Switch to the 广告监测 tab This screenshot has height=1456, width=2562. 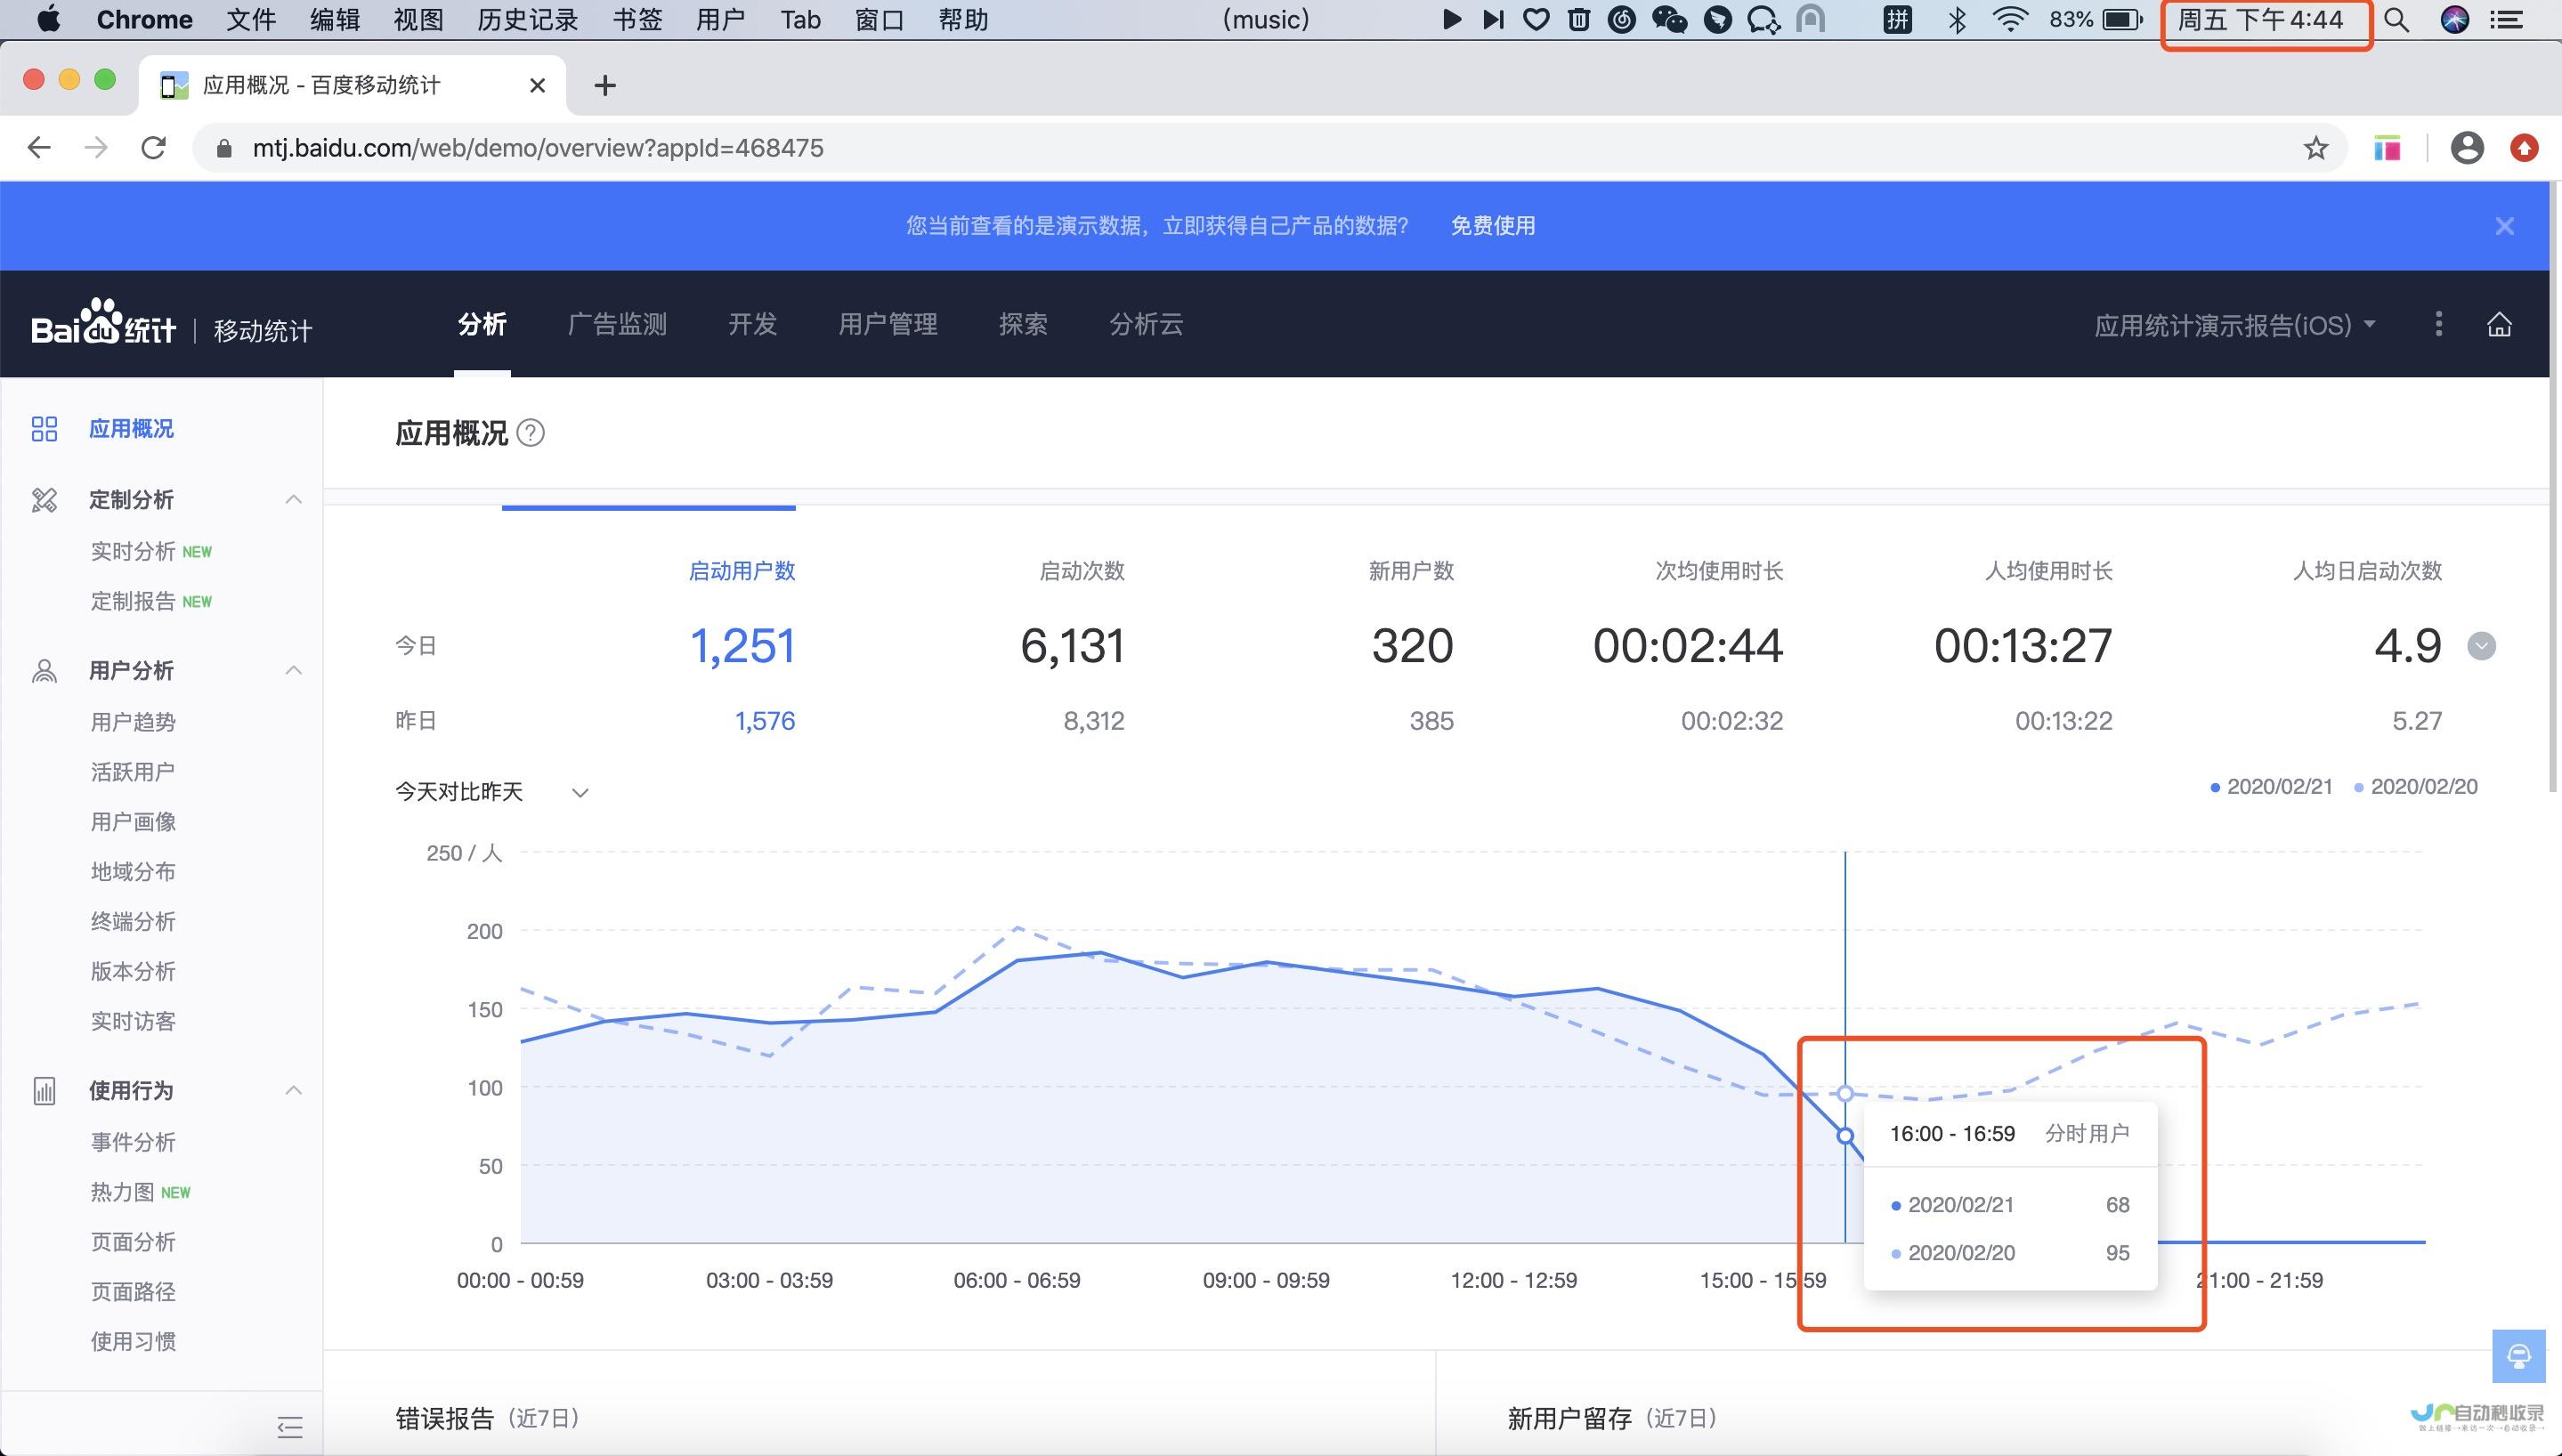617,324
